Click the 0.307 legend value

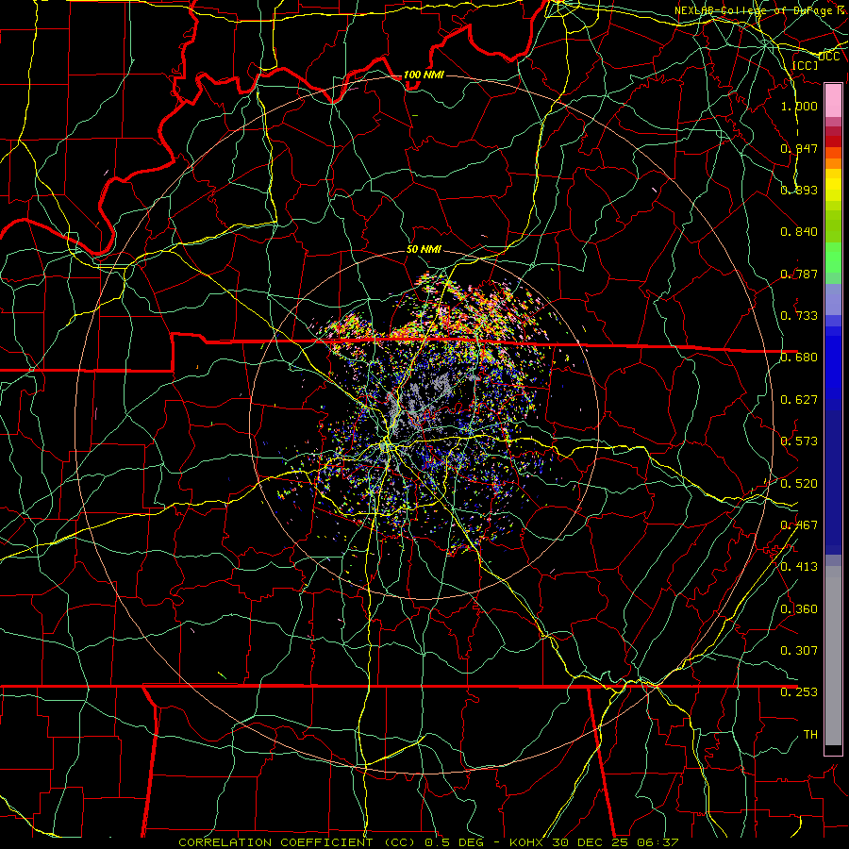[x=799, y=650]
